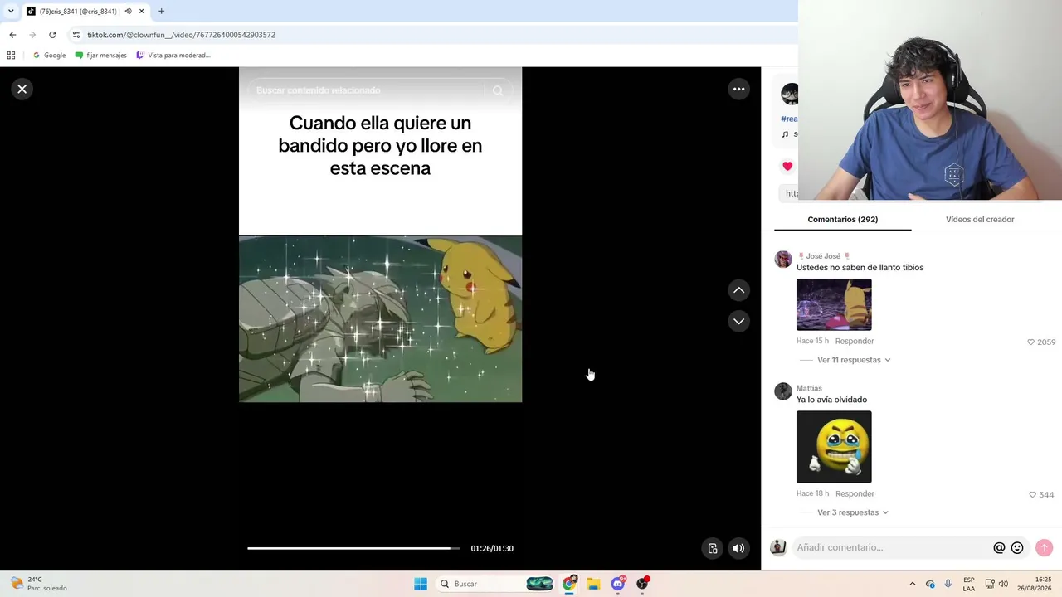The width and height of the screenshot is (1062, 597).
Task: Go to the previous video with up arrow
Action: pyautogui.click(x=738, y=290)
